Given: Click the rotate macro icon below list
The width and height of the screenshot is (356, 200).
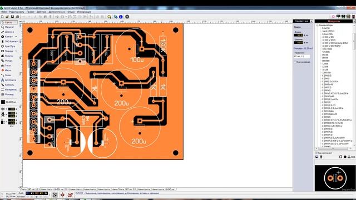Looking at the screenshot, I should coord(340,157).
